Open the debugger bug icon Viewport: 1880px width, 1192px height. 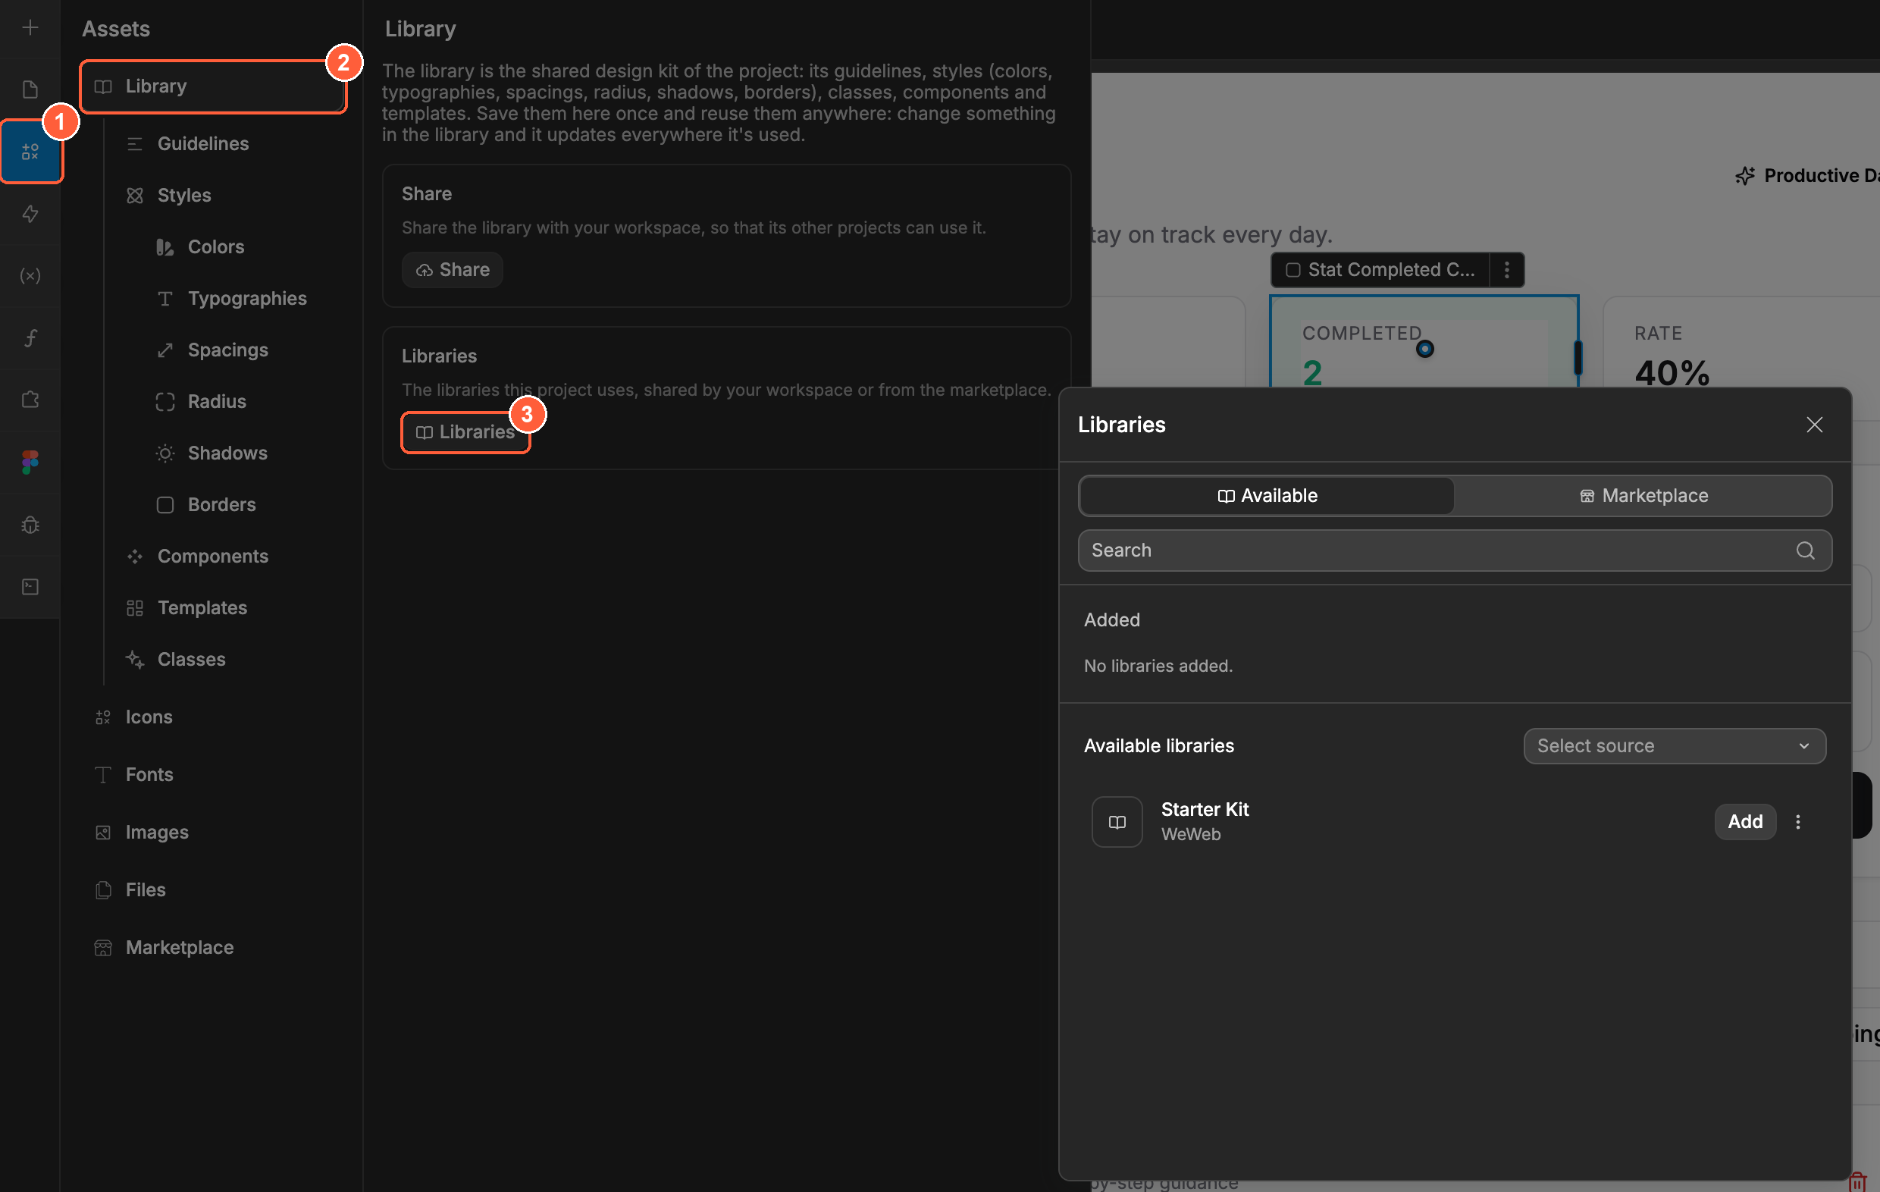[30, 524]
